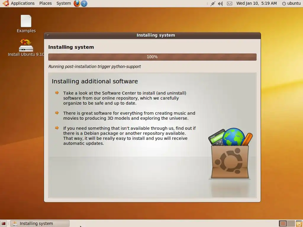Select the Examples desktop icon
303x227 pixels.
(x=26, y=24)
